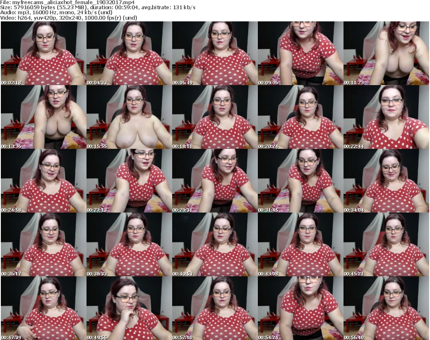Select the 'Size: 57916059 bytes' info line

click(x=97, y=8)
